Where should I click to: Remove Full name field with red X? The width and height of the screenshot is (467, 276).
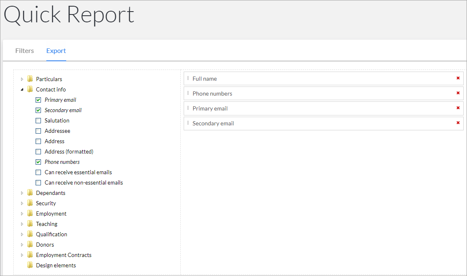458,78
